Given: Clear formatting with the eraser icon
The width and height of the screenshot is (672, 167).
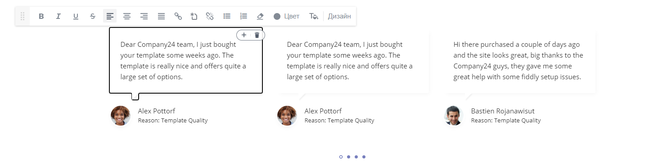Looking at the screenshot, I should click(x=260, y=16).
